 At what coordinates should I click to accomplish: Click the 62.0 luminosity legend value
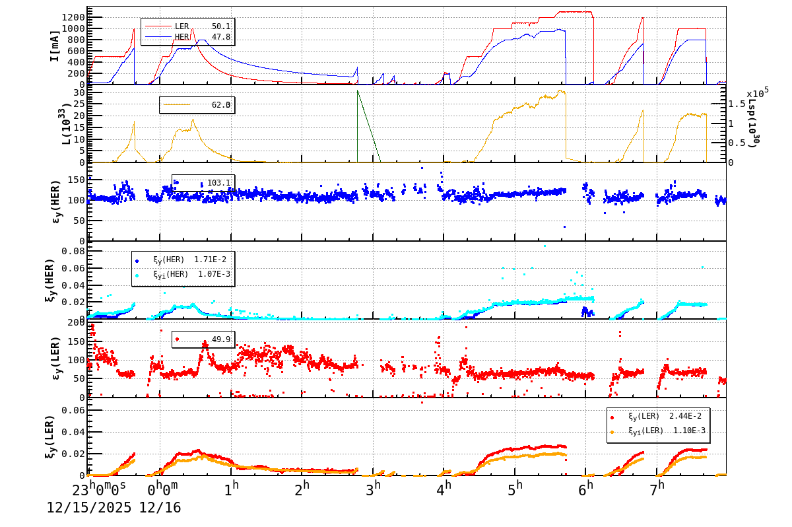click(221, 104)
